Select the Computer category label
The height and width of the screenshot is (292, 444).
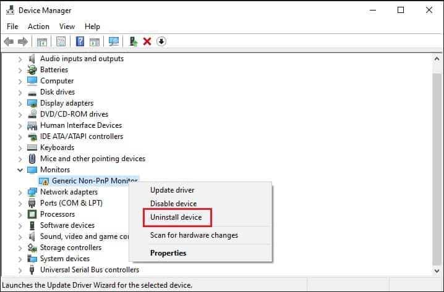pyautogui.click(x=57, y=81)
